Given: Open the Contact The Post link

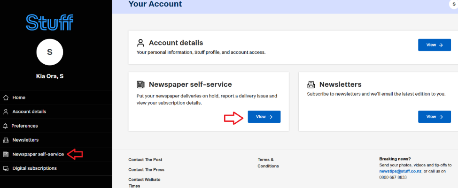Looking at the screenshot, I should pos(145,159).
